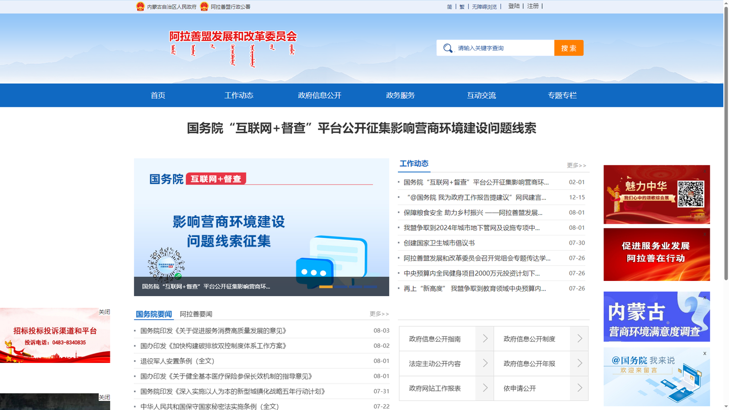Switch to traditional Chinese with 繁
The image size is (729, 410).
pyautogui.click(x=462, y=7)
